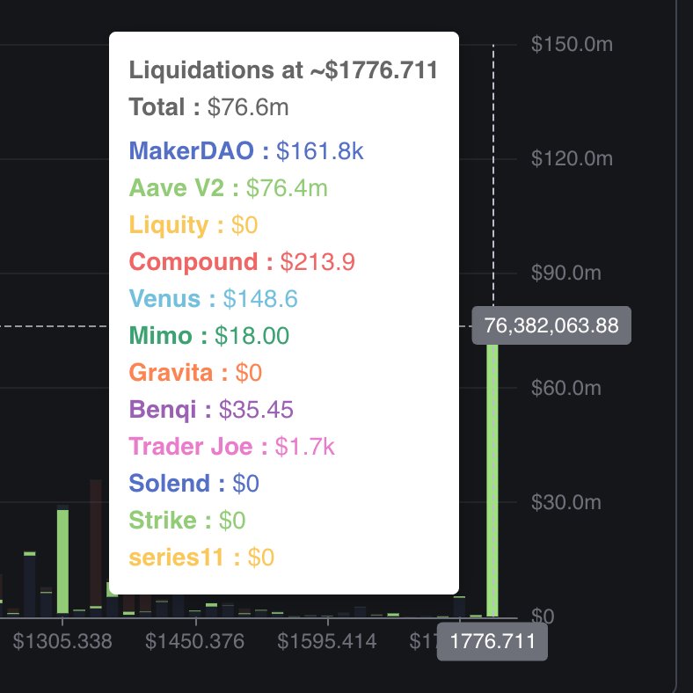
Task: Click the 'Compound : $213.9' entry
Action: 242,262
